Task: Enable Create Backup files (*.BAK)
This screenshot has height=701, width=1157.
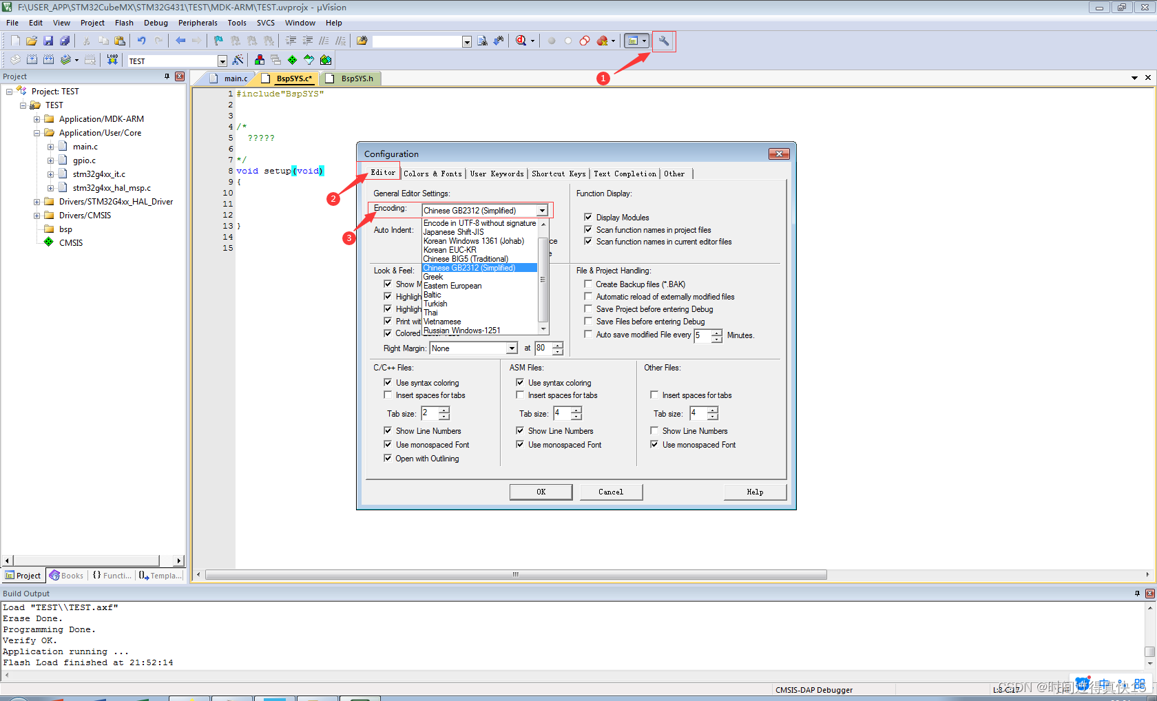Action: [588, 284]
